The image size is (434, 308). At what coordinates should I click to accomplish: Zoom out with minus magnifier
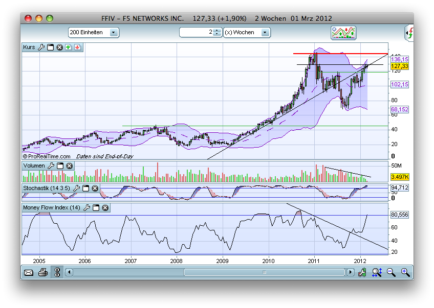[391, 273]
